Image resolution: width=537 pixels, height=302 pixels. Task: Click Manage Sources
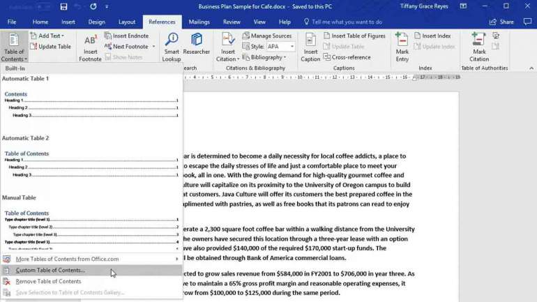267,36
